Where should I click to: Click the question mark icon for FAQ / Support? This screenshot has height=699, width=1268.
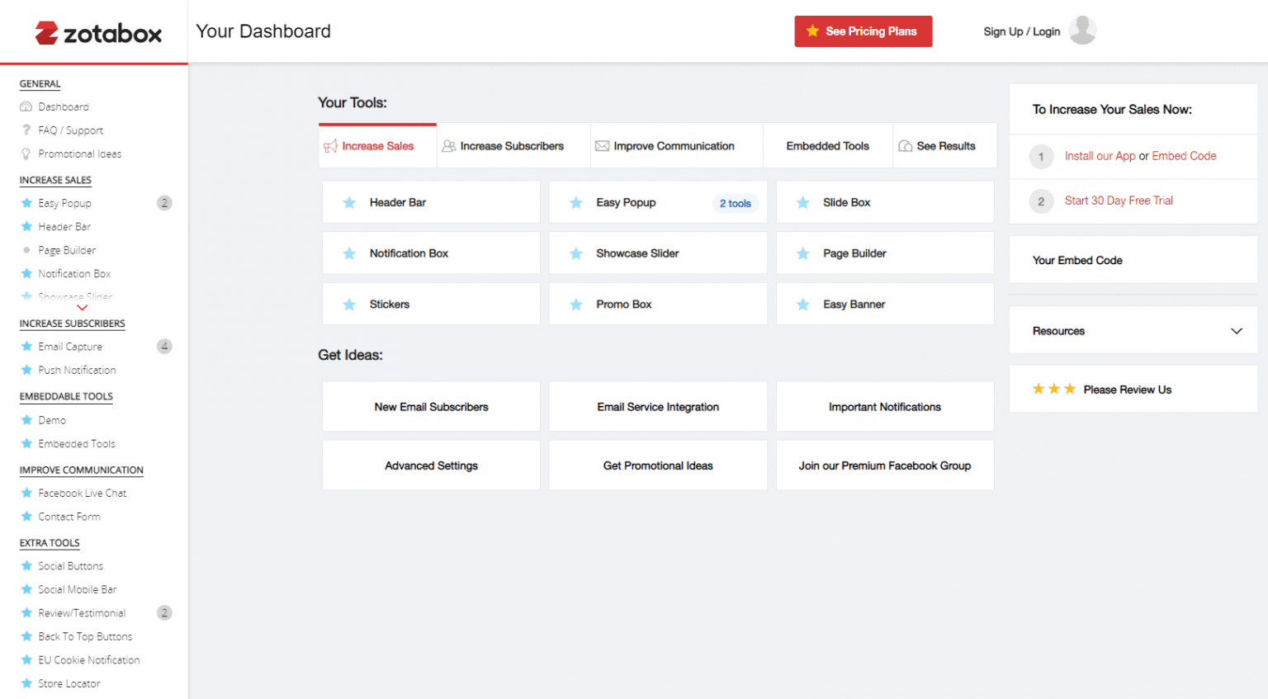tap(26, 130)
